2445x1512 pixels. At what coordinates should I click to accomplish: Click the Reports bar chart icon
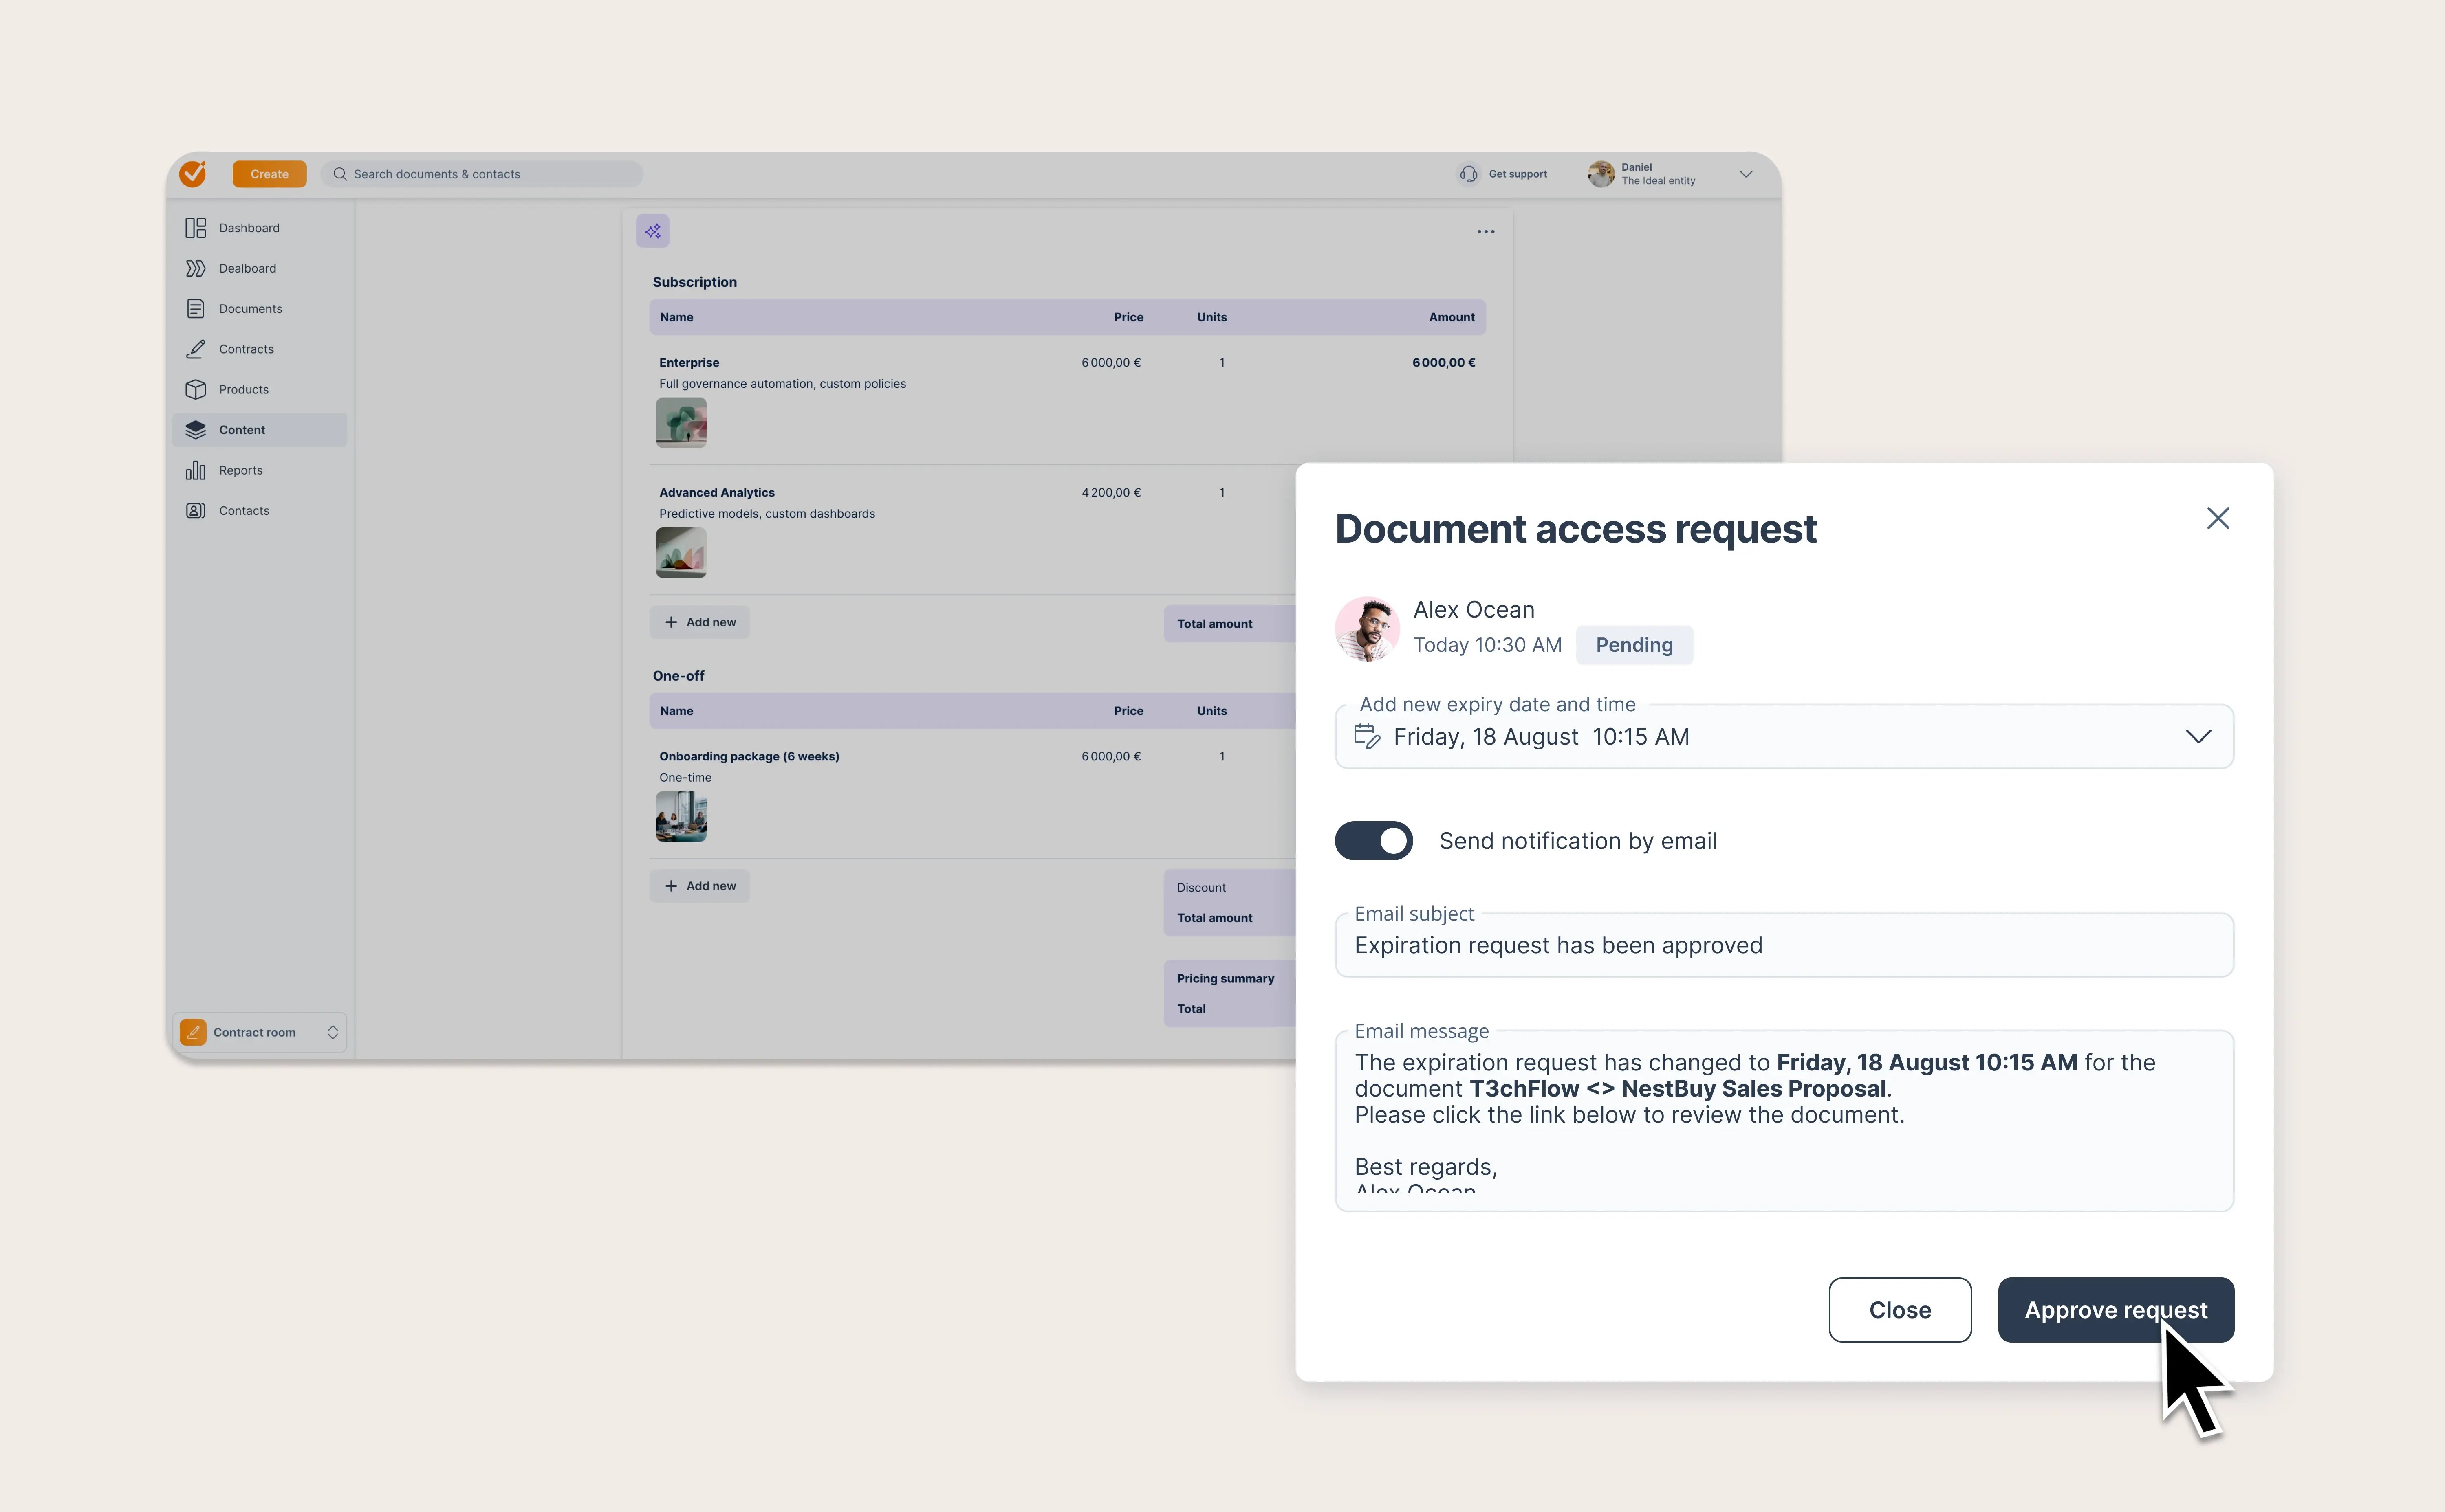pyautogui.click(x=195, y=470)
